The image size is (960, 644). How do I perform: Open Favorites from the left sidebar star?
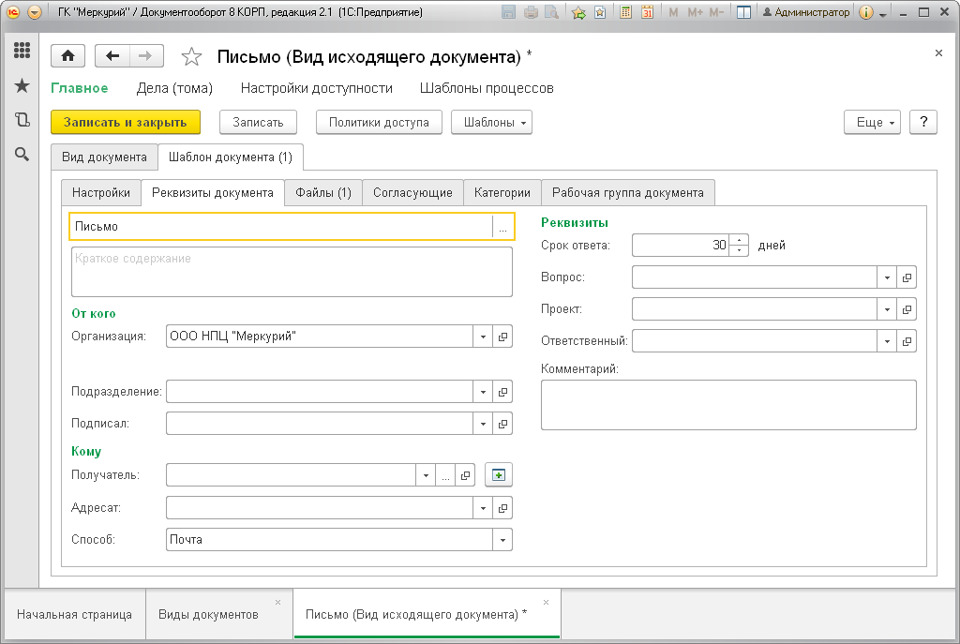22,85
